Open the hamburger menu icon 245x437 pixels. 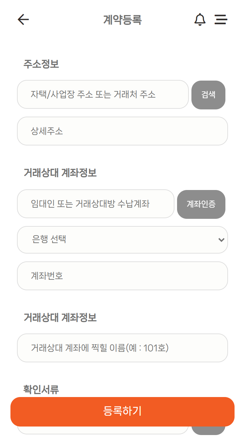pyautogui.click(x=221, y=20)
